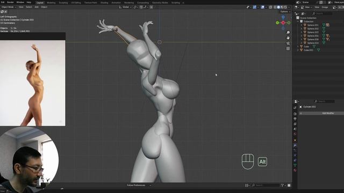The height and width of the screenshot is (193, 344).
Task: Open the Global transform orientation dropdown
Action: coord(125,7)
